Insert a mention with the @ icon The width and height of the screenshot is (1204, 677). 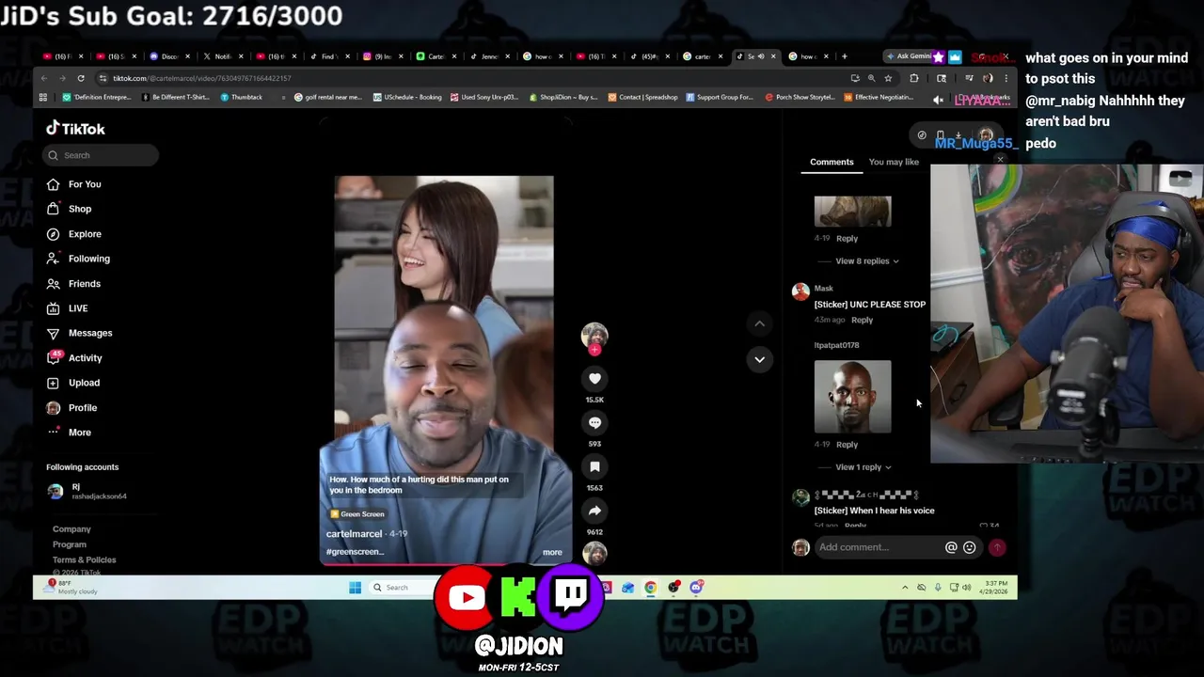click(951, 547)
